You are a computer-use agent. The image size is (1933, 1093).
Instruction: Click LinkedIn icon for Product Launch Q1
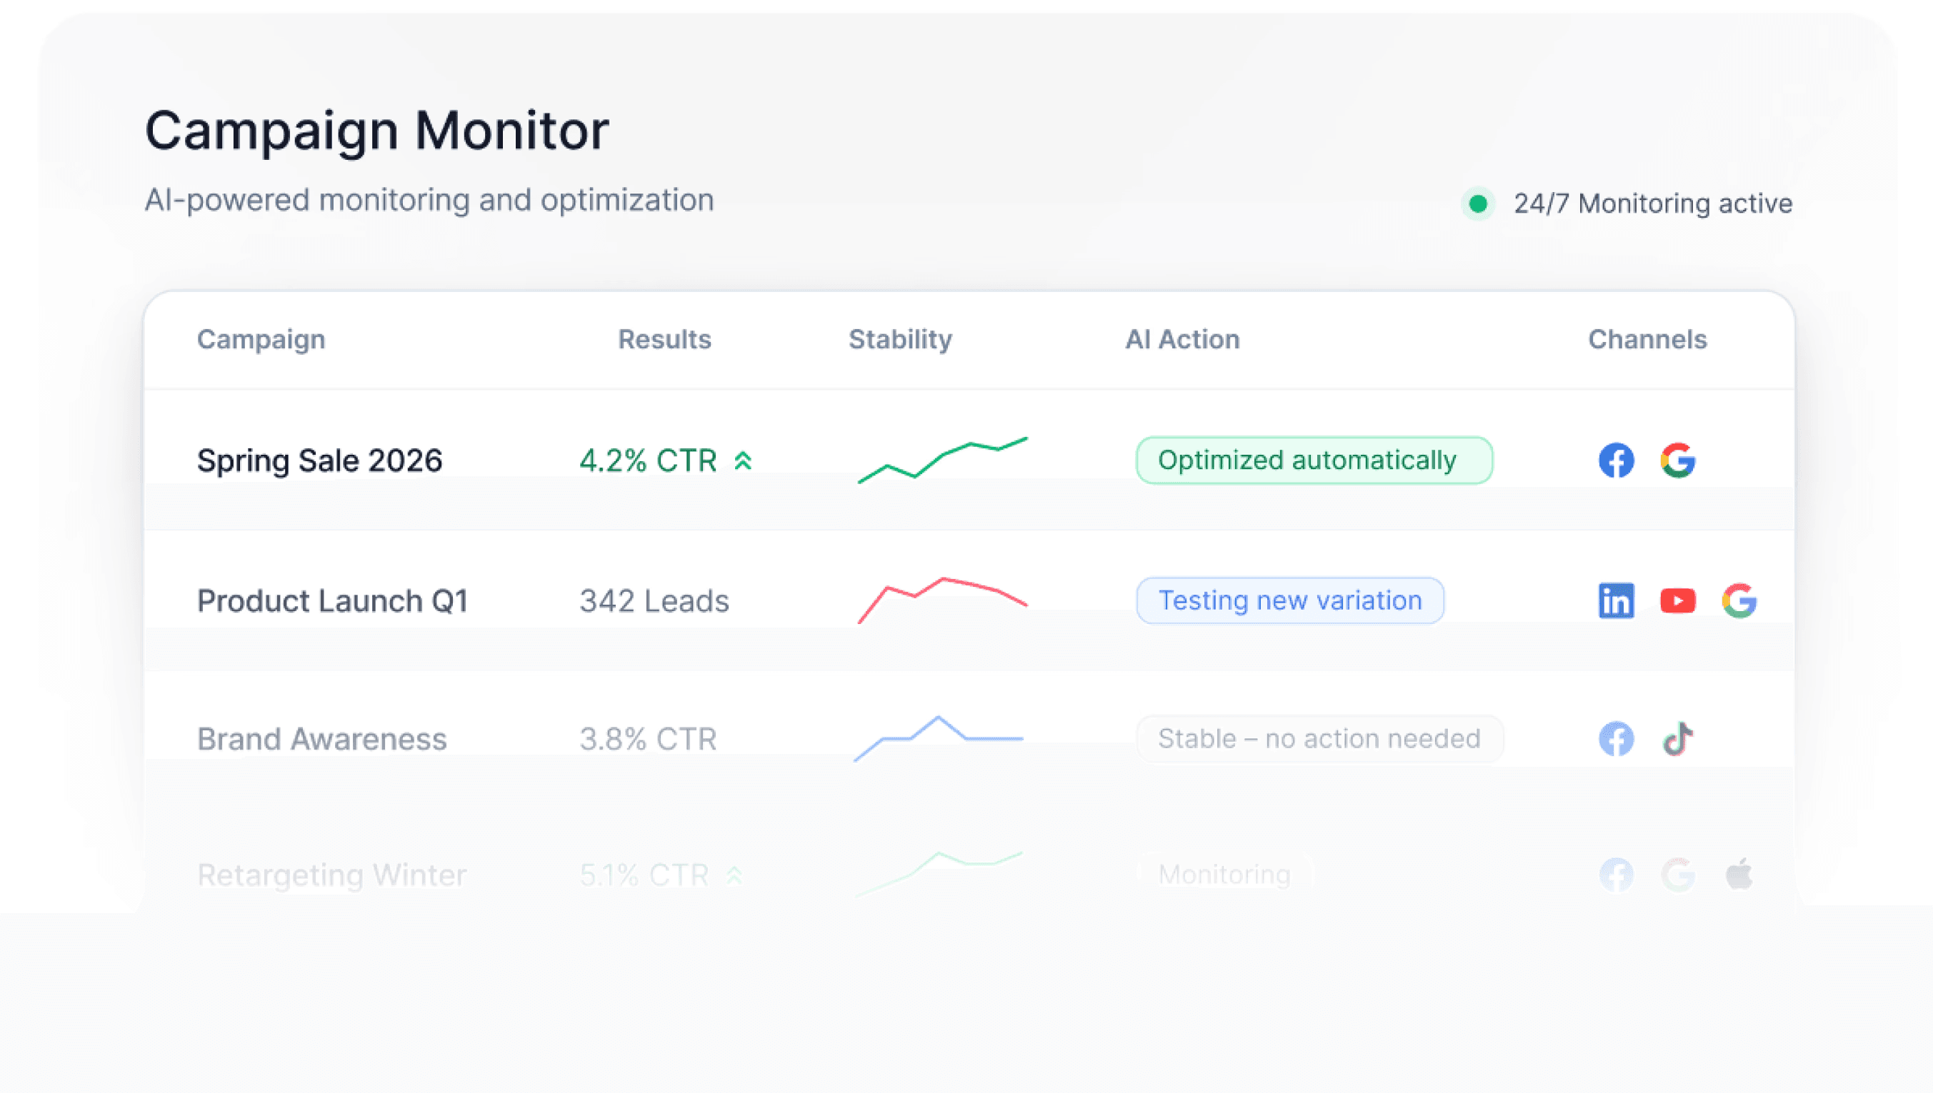(1615, 600)
